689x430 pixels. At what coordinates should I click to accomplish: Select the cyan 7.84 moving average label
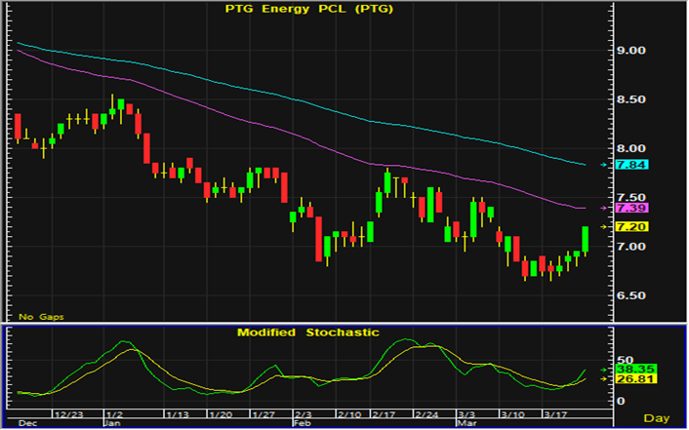pyautogui.click(x=632, y=165)
